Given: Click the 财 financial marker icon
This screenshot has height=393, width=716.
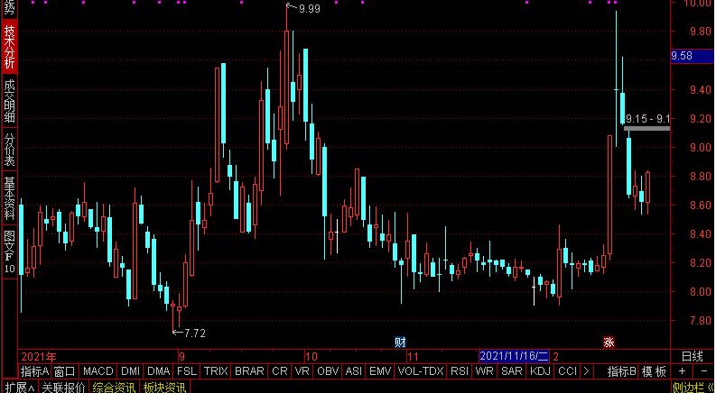Looking at the screenshot, I should pos(400,342).
